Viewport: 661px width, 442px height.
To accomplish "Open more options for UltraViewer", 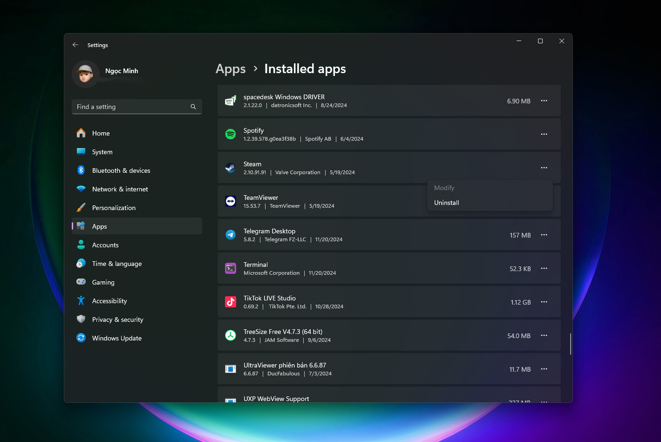I will tap(544, 369).
